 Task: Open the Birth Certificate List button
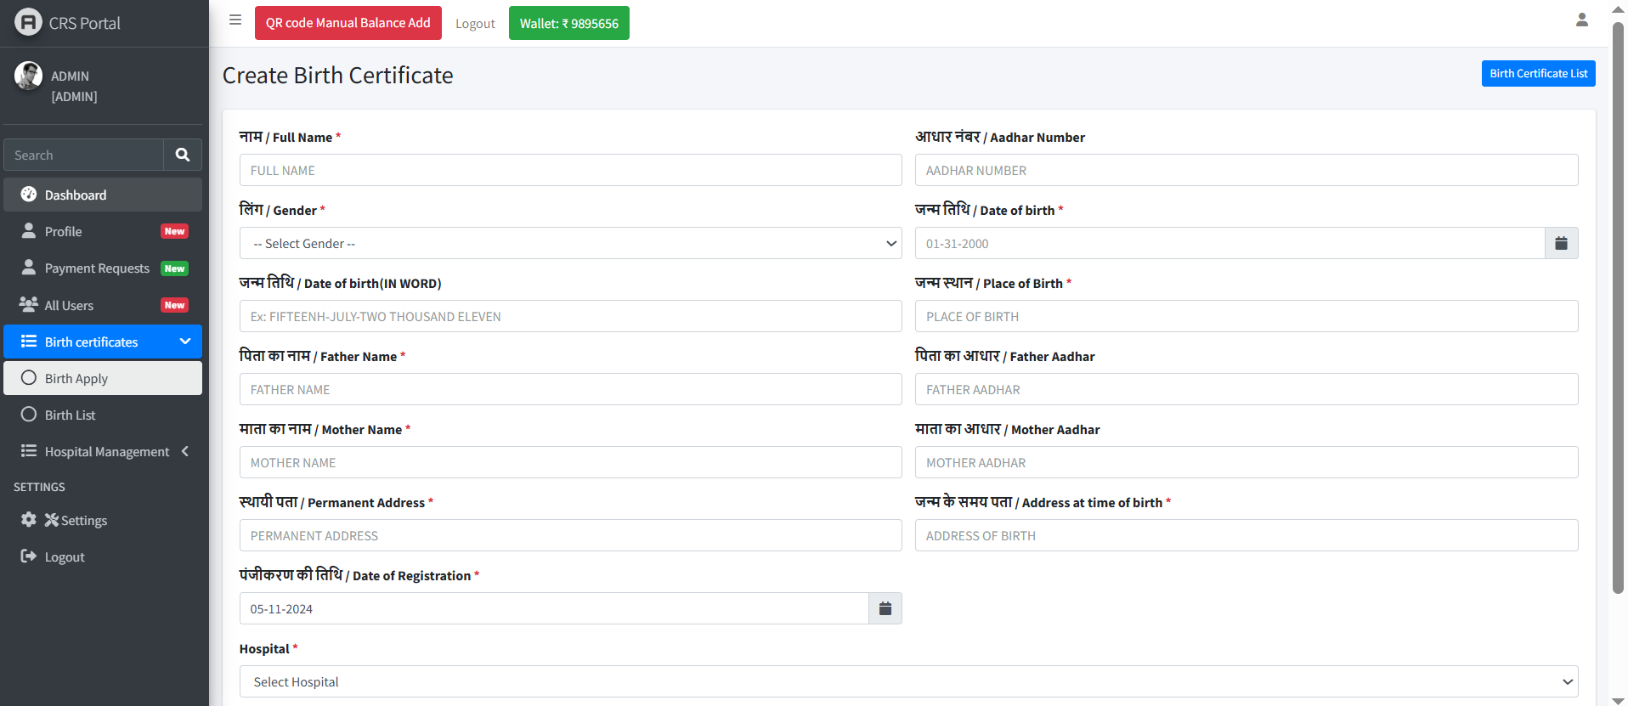(x=1538, y=74)
